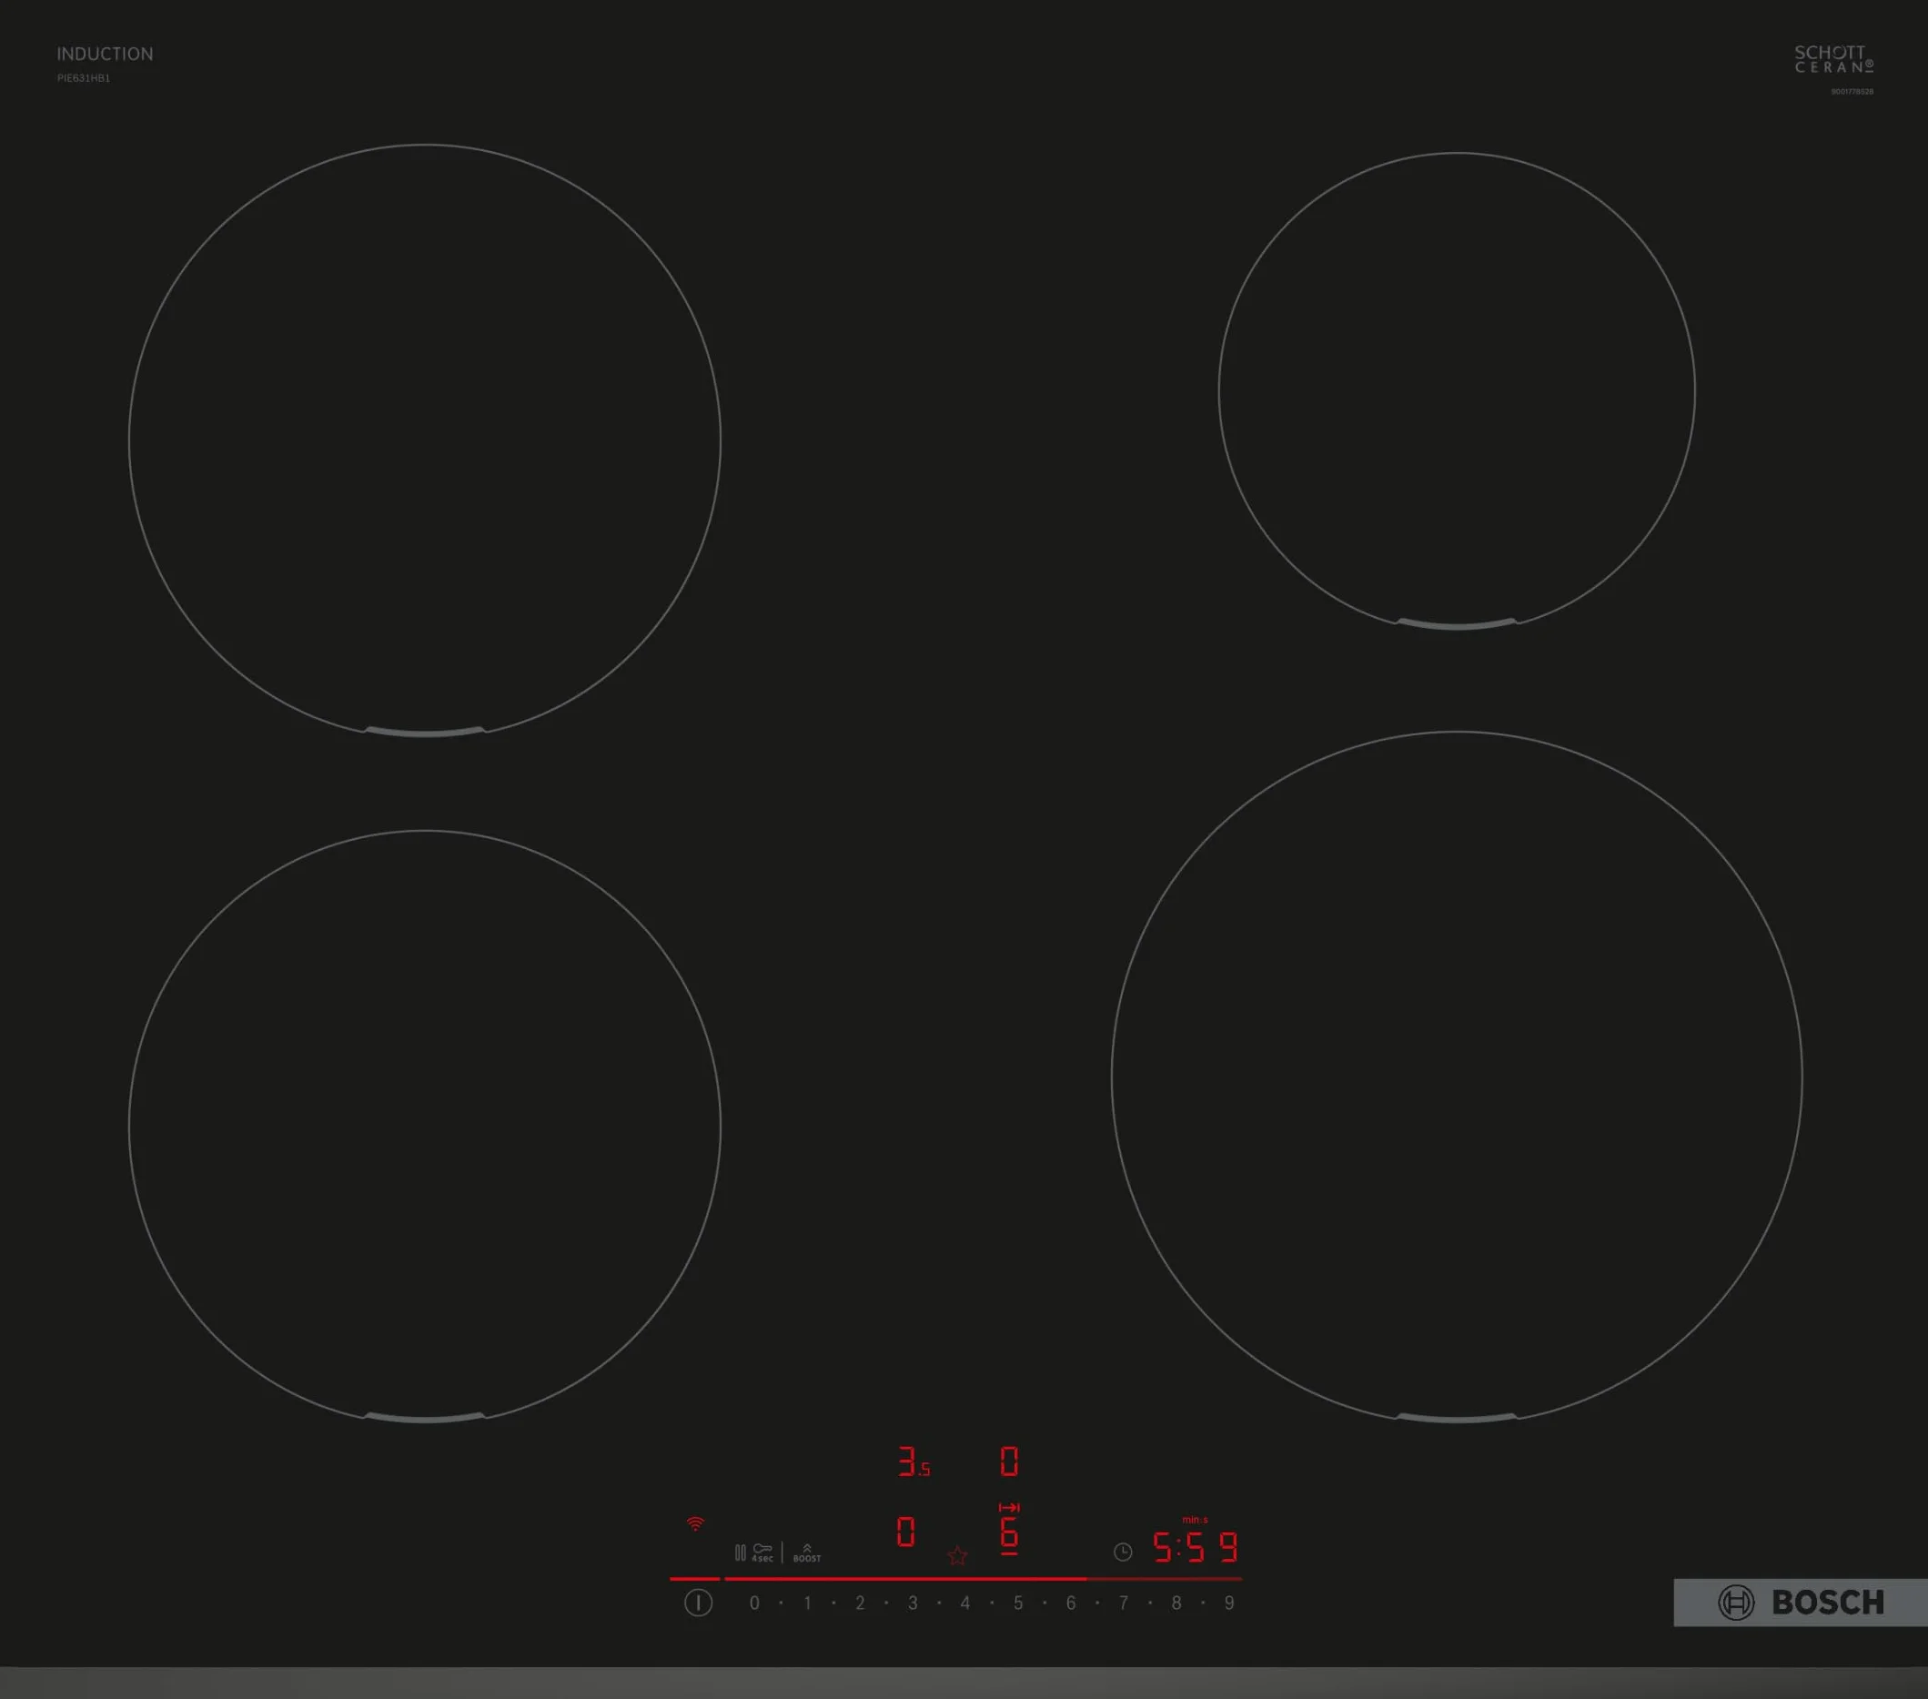Activate the BOOST function
The height and width of the screenshot is (1699, 1928).
806,1552
